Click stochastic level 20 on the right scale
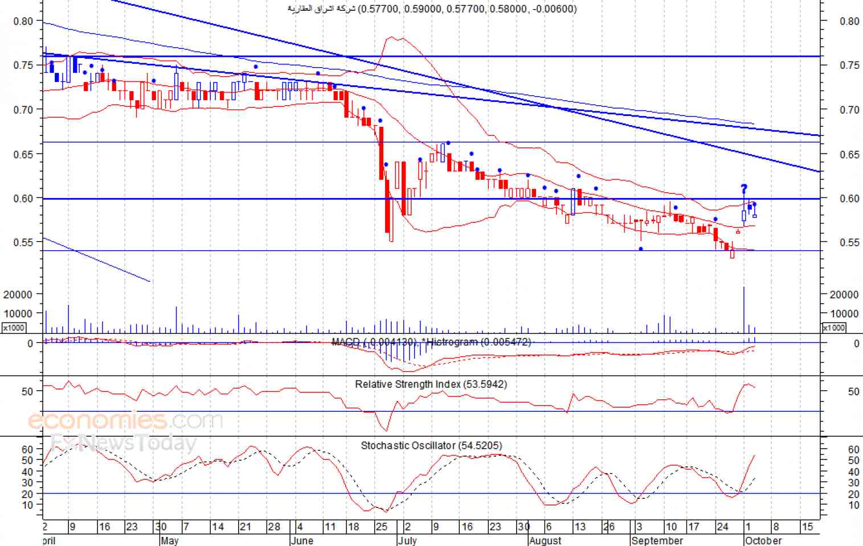This screenshot has width=863, height=546. 853,494
